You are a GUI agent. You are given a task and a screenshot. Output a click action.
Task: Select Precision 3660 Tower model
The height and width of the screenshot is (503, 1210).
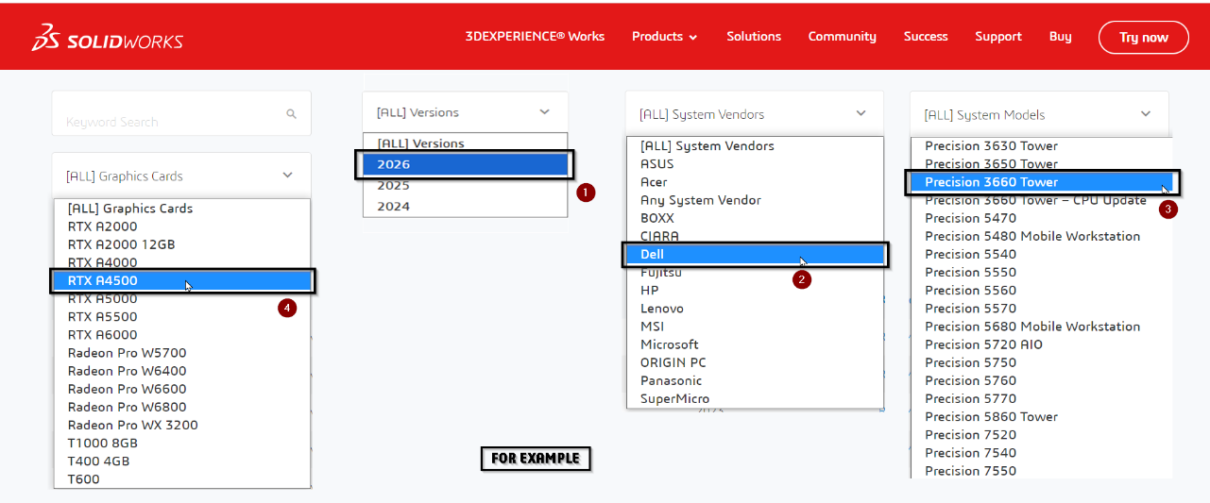[1037, 182]
